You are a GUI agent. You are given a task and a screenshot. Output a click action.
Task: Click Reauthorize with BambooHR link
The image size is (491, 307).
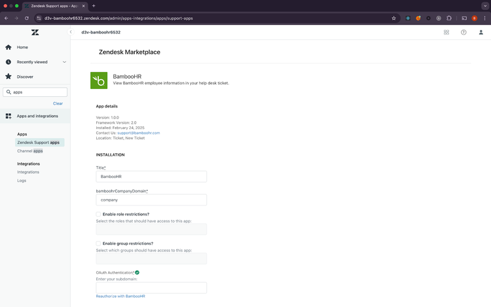coord(120,296)
